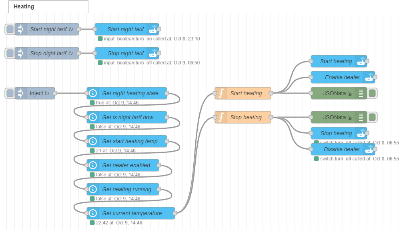405x230 pixels.
Task: Select the Get start heating temp node
Action: point(127,141)
